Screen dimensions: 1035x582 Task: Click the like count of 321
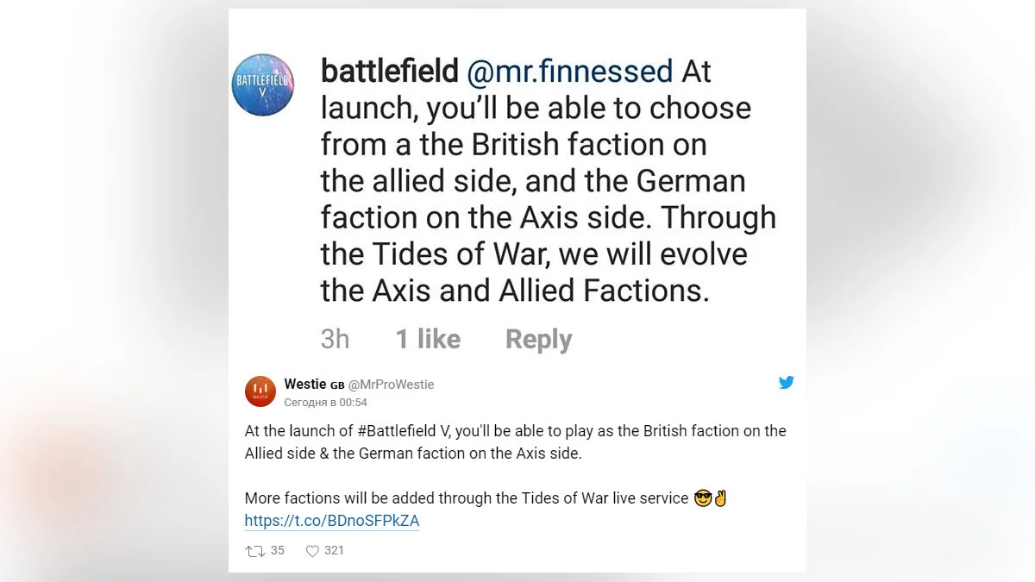point(334,550)
